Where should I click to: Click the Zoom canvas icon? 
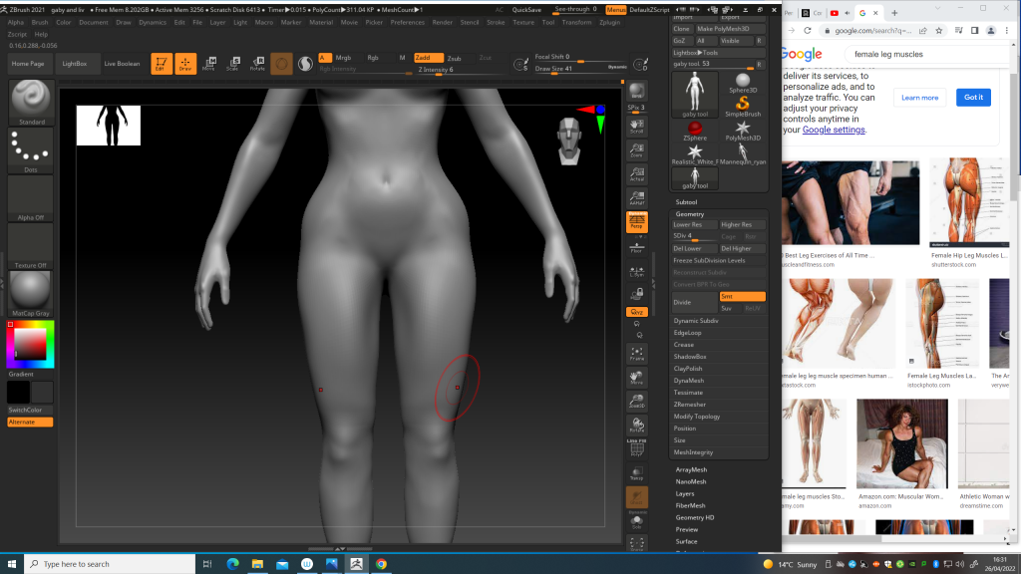[637, 150]
